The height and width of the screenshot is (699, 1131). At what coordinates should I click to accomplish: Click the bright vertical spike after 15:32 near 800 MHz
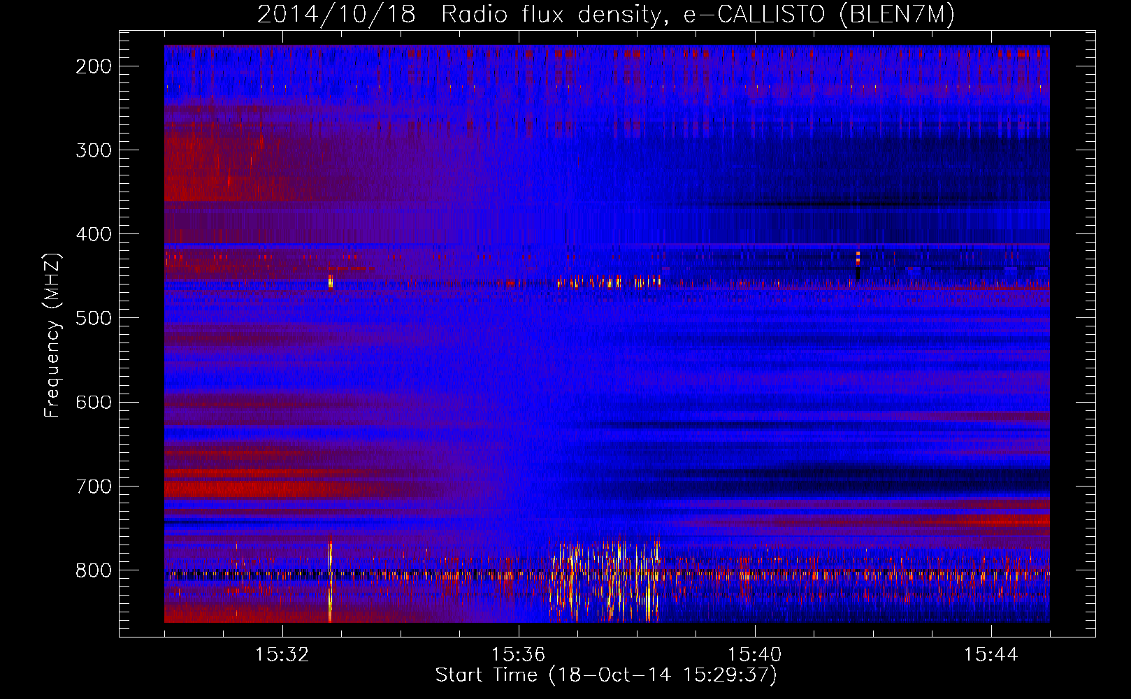[330, 579]
